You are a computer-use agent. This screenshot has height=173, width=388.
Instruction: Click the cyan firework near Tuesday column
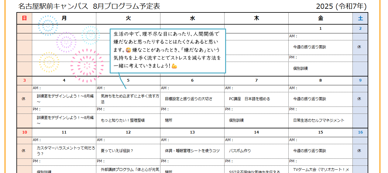[91, 35]
